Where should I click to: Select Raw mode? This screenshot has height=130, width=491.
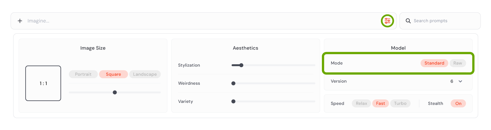[458, 63]
